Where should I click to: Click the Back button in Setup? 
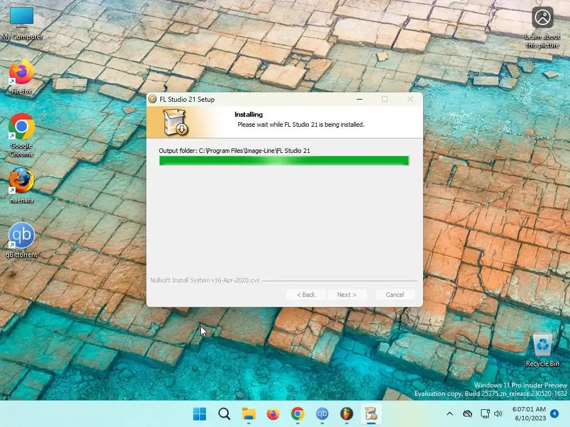pyautogui.click(x=306, y=295)
